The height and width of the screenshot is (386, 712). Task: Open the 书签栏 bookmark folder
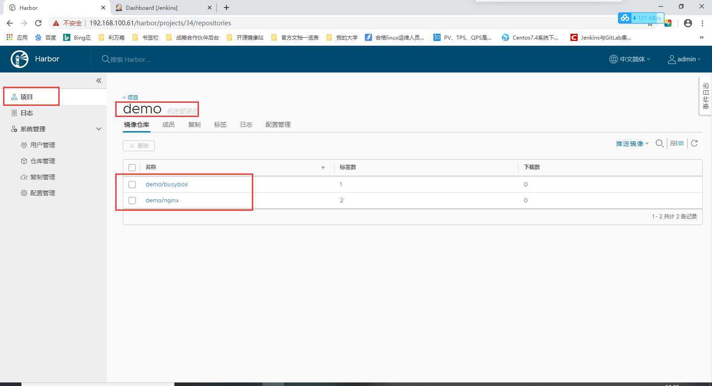pyautogui.click(x=146, y=37)
